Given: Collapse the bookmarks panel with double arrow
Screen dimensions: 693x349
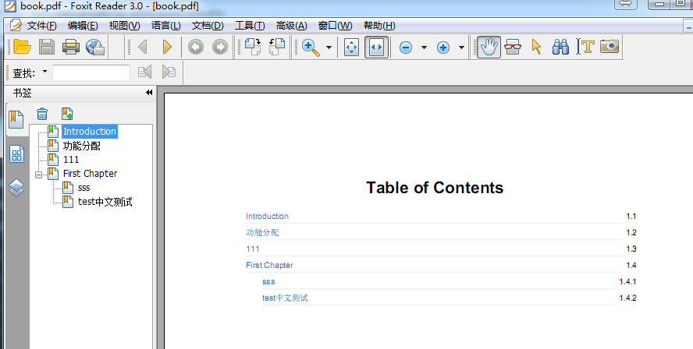Looking at the screenshot, I should [149, 92].
